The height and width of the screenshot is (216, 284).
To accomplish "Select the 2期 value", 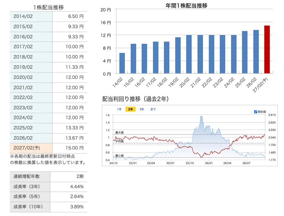I will coord(80,176).
